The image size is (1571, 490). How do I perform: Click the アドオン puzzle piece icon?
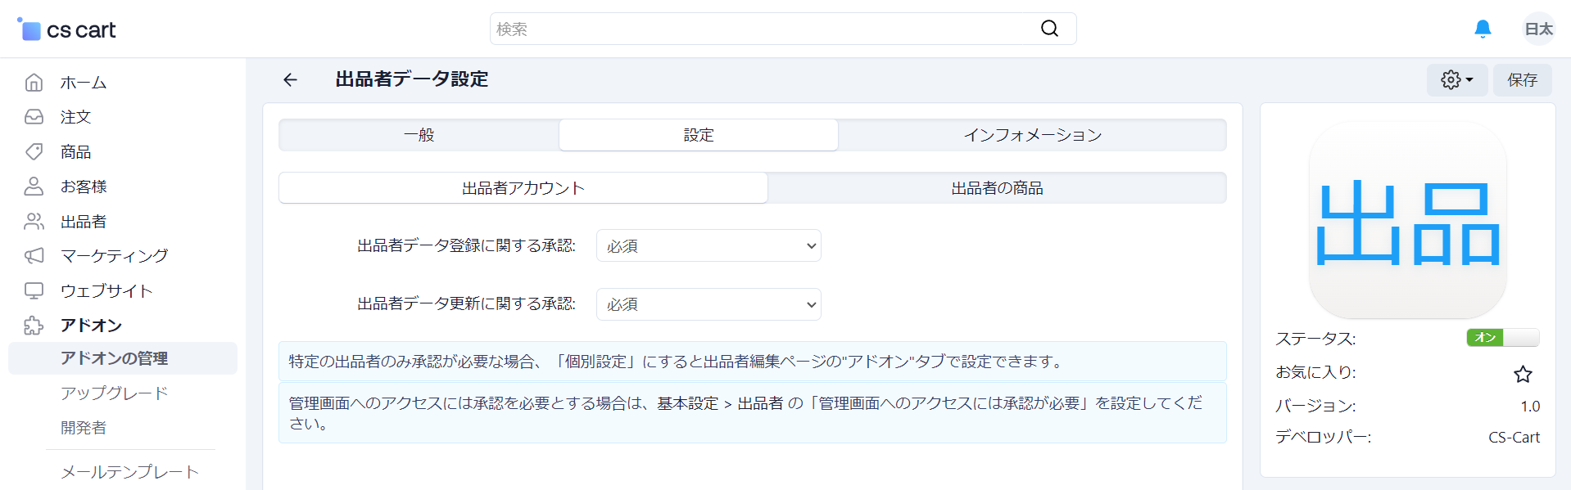pos(34,325)
